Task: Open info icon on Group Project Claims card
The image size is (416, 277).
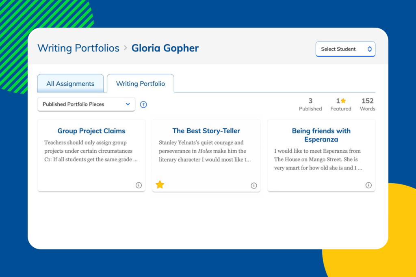Action: [139, 185]
